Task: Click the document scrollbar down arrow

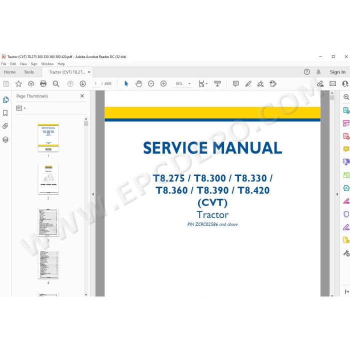Action: click(332, 295)
